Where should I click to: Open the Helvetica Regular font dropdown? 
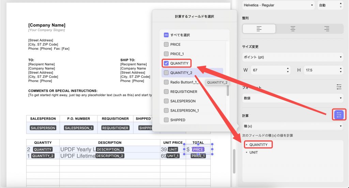278,5
